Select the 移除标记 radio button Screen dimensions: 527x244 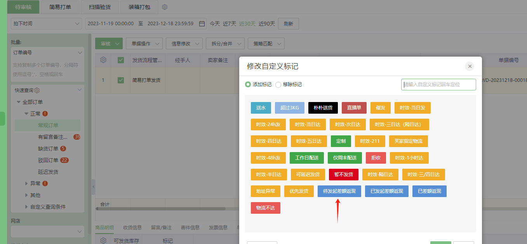(x=278, y=85)
